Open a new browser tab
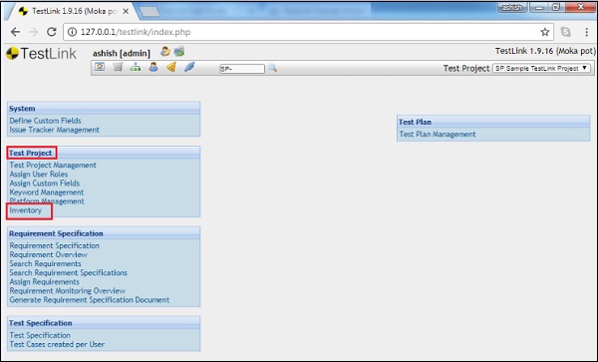The width and height of the screenshot is (598, 362). click(x=149, y=12)
